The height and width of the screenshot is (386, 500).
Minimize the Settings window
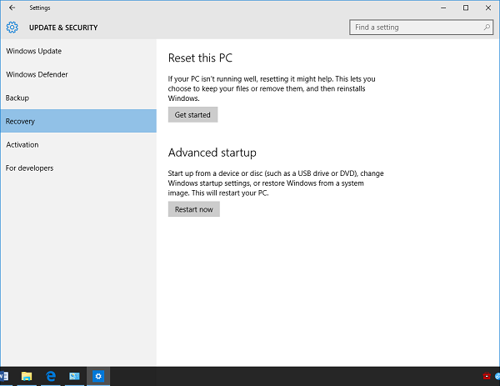point(443,8)
